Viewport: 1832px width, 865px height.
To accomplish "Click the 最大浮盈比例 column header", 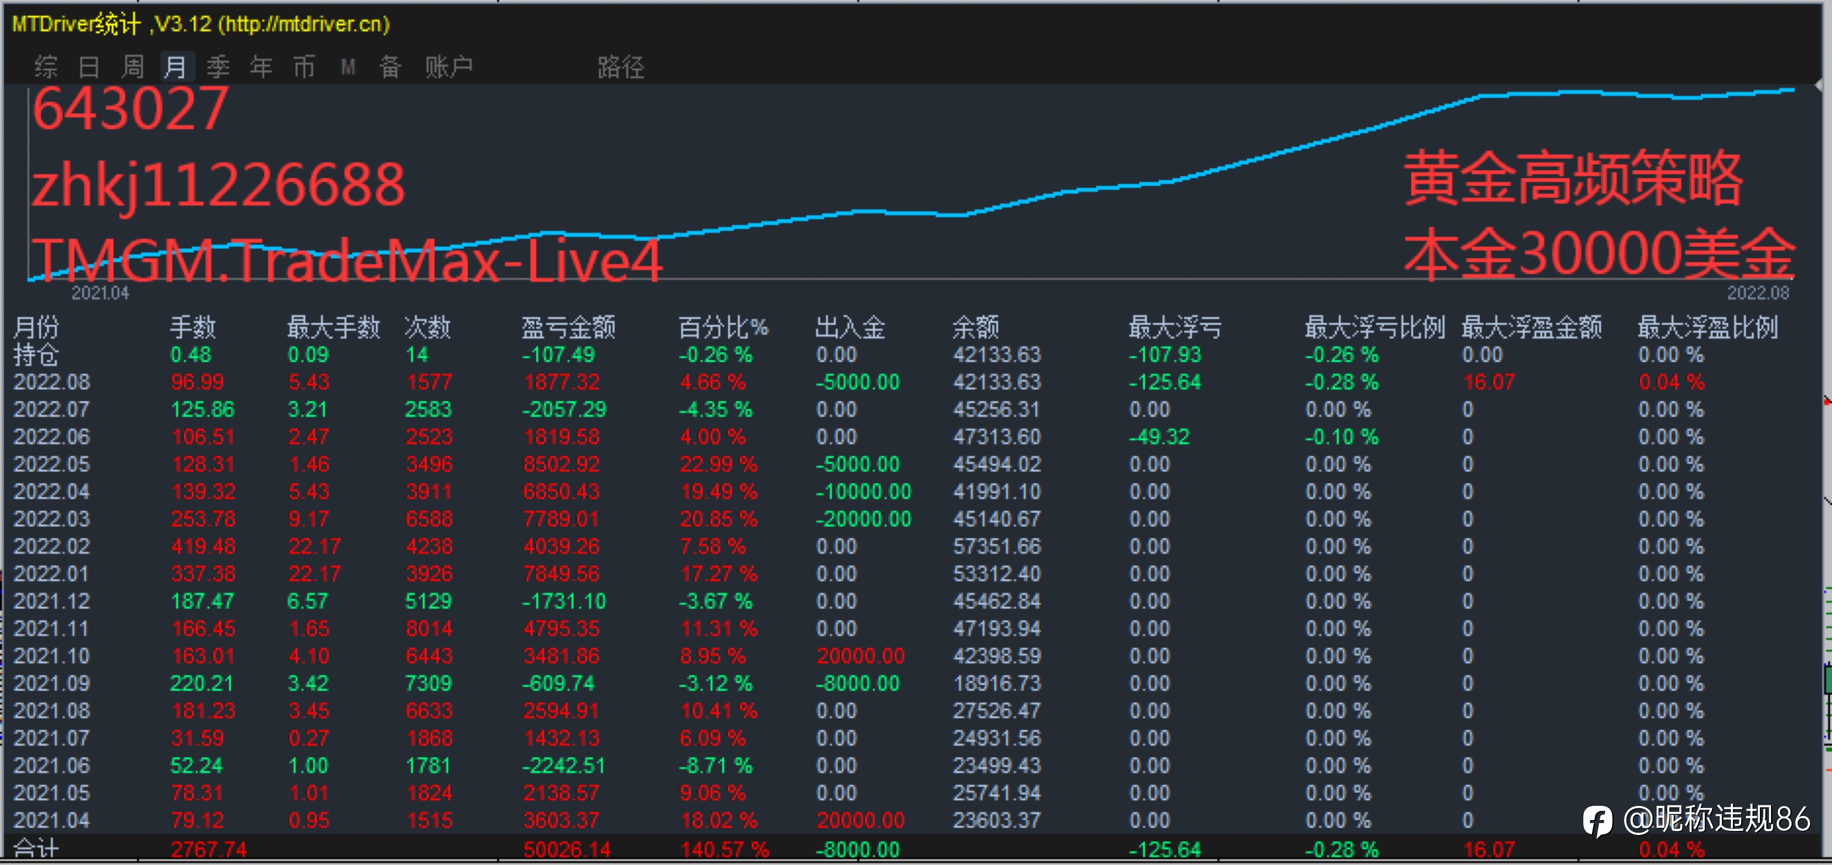I will tap(1707, 328).
